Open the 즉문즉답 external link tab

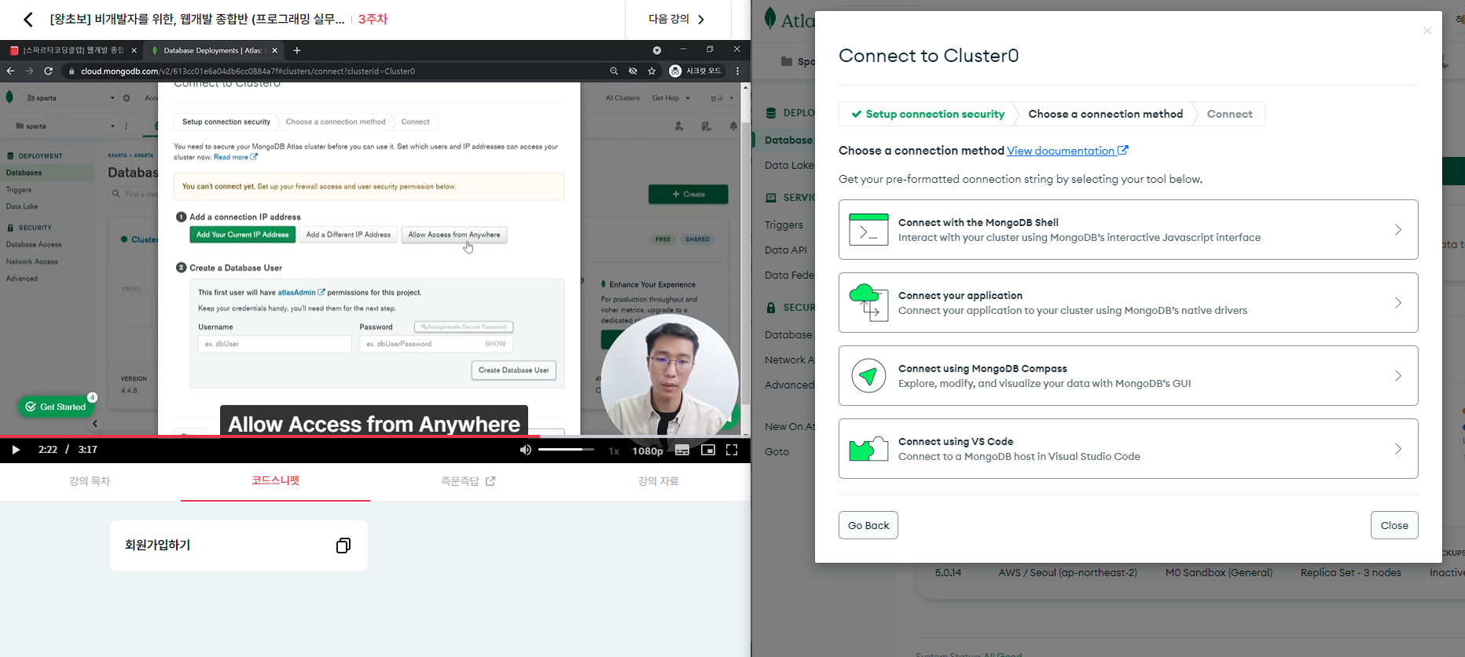tap(468, 481)
